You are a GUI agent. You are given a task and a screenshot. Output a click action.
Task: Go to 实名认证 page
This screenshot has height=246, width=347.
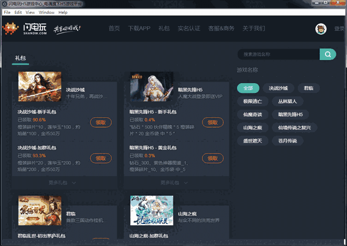(189, 28)
